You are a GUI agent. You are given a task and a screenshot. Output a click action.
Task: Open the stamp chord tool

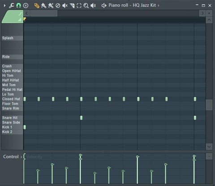[26, 5]
